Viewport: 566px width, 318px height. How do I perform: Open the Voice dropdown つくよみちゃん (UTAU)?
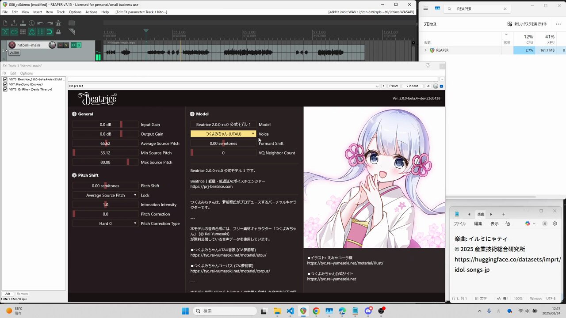tap(223, 134)
